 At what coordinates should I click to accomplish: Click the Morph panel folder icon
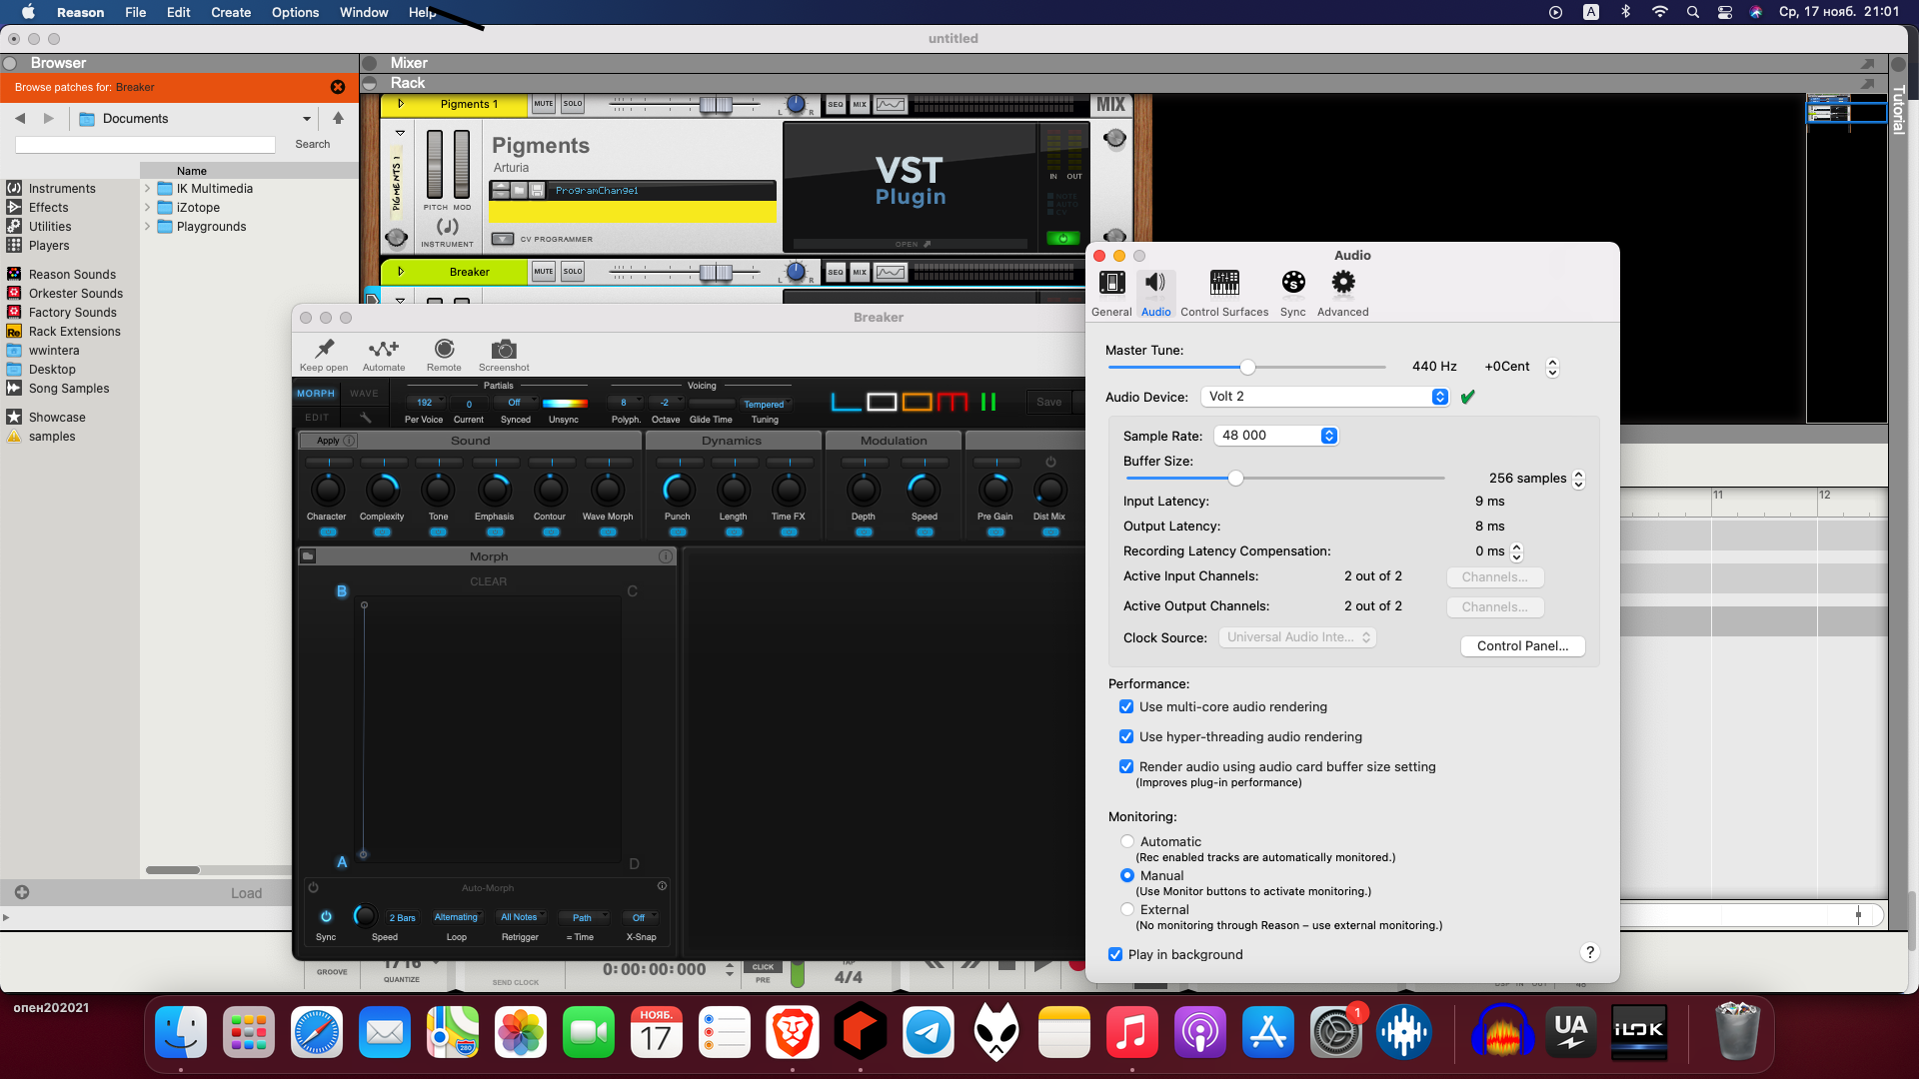pos(308,556)
